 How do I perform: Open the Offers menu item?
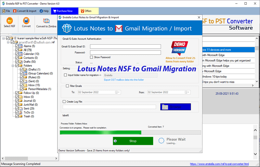[88, 11]
